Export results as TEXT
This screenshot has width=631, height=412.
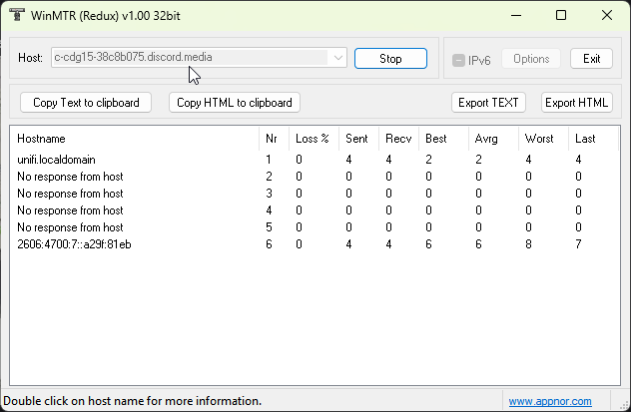[488, 103]
